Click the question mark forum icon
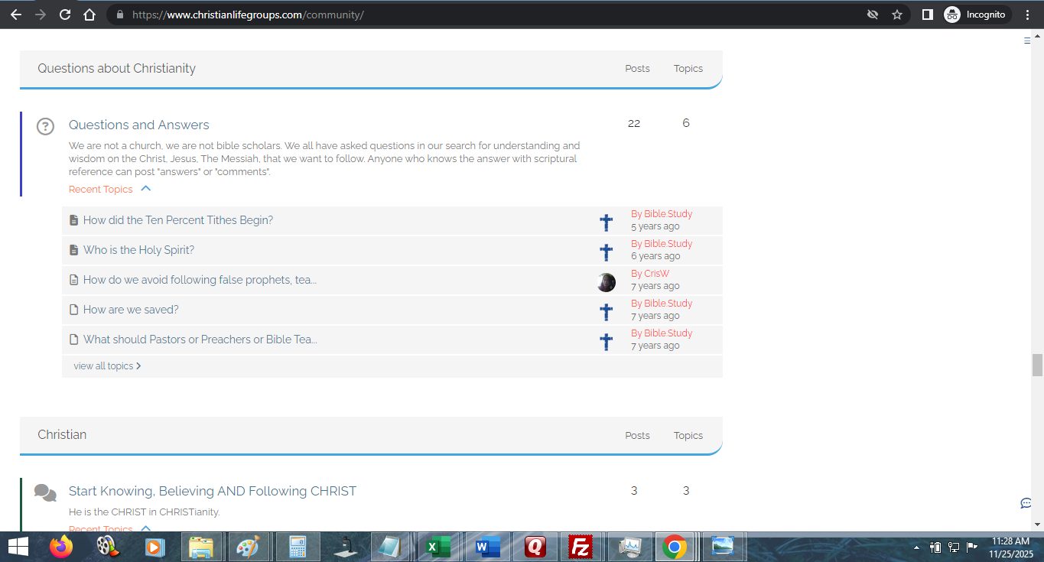 point(46,126)
